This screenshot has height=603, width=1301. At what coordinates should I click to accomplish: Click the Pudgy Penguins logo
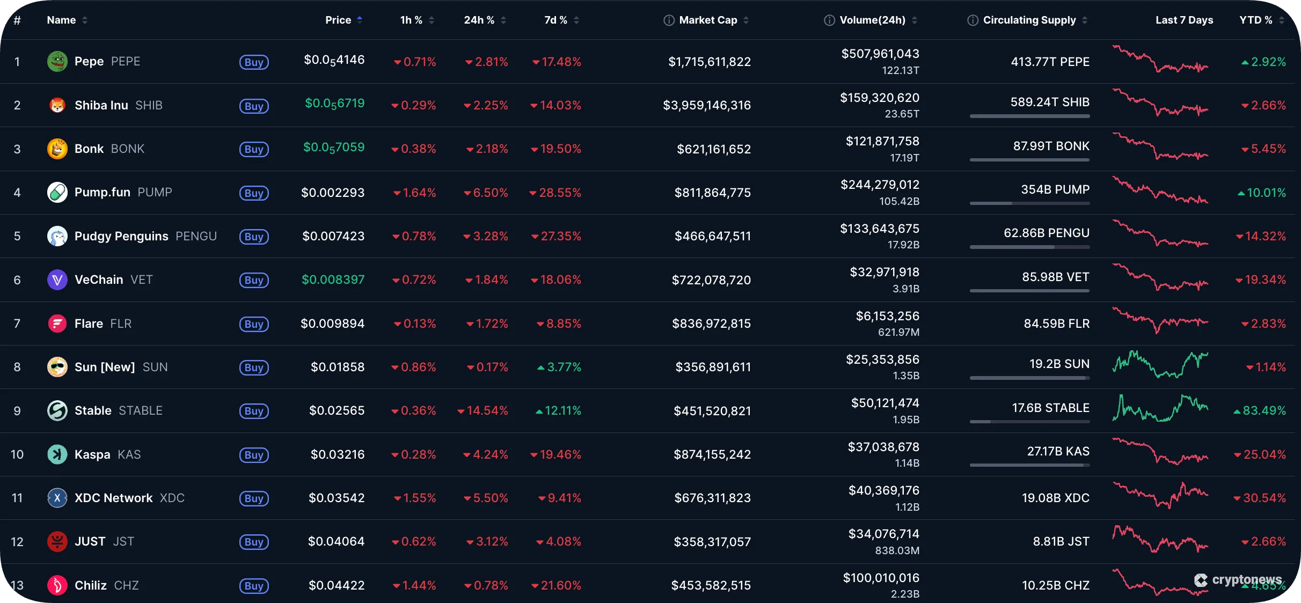point(57,236)
